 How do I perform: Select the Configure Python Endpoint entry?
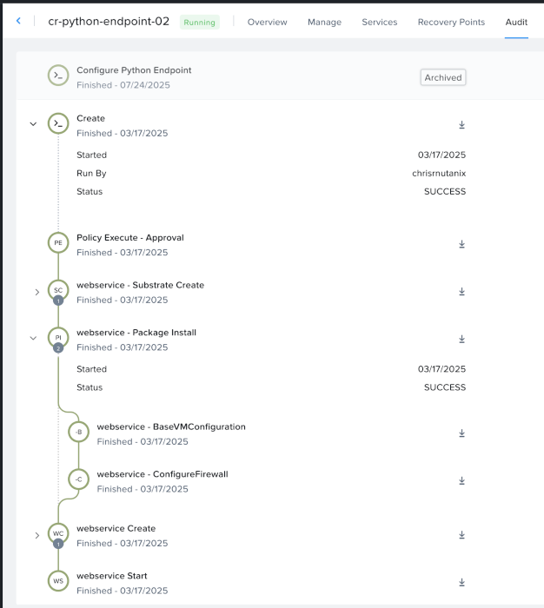[134, 70]
